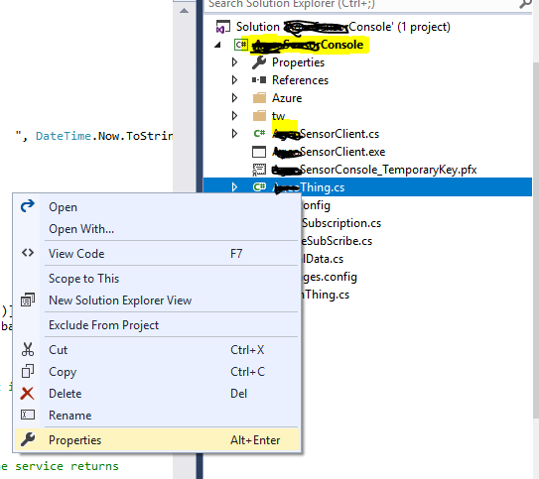Collapse the SensorConsole project node
This screenshot has height=479, width=539.
pyautogui.click(x=217, y=45)
